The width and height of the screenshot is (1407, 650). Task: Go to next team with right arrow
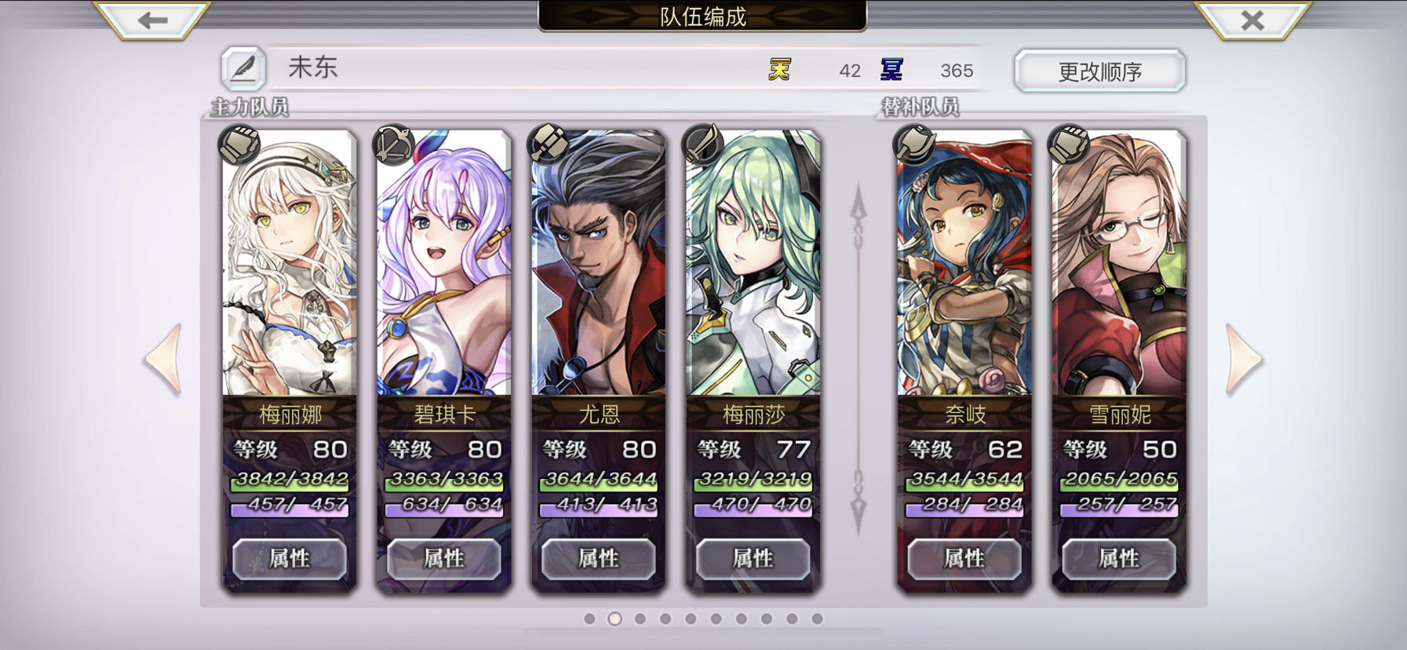[x=1244, y=359]
